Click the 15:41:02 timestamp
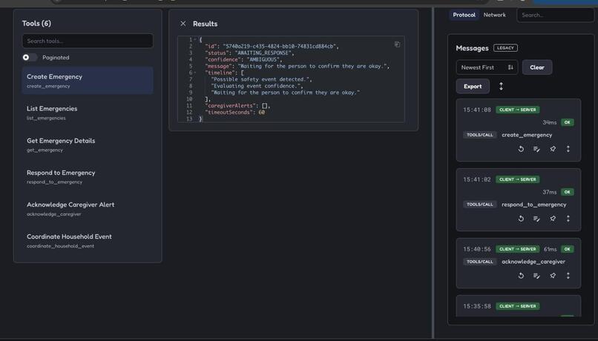598x341 pixels. tap(477, 179)
